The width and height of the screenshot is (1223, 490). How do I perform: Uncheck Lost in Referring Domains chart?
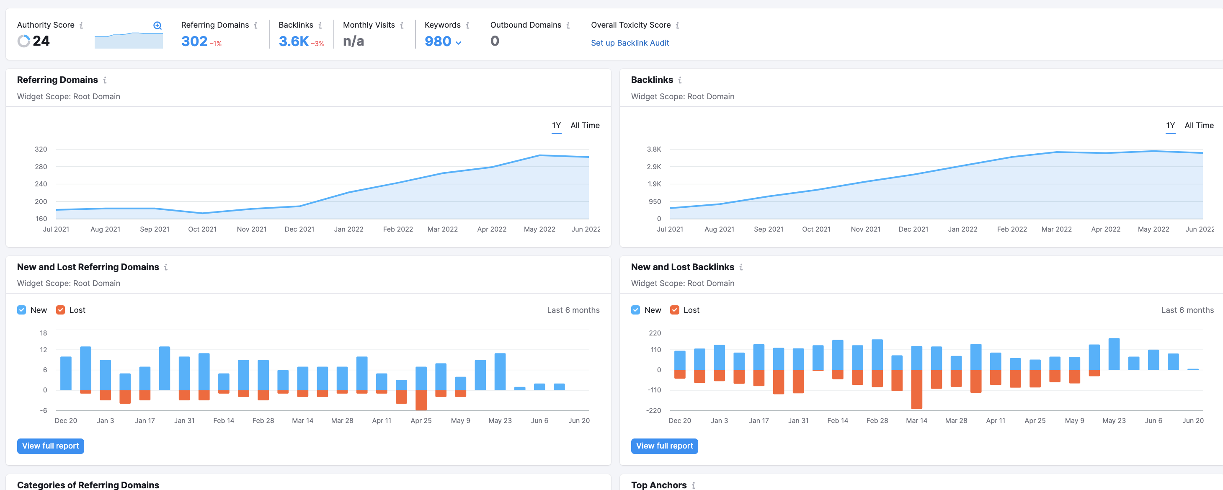(60, 310)
